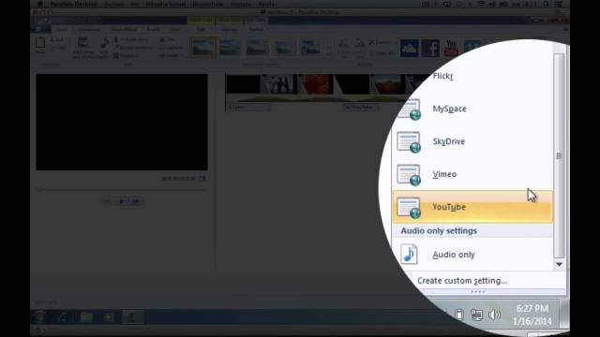600x337 pixels.
Task: Click the SkyDrive cloud icon in ribbon
Action: 409,48
